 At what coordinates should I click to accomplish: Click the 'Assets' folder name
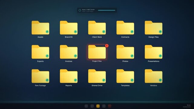pyautogui.click(x=40, y=37)
